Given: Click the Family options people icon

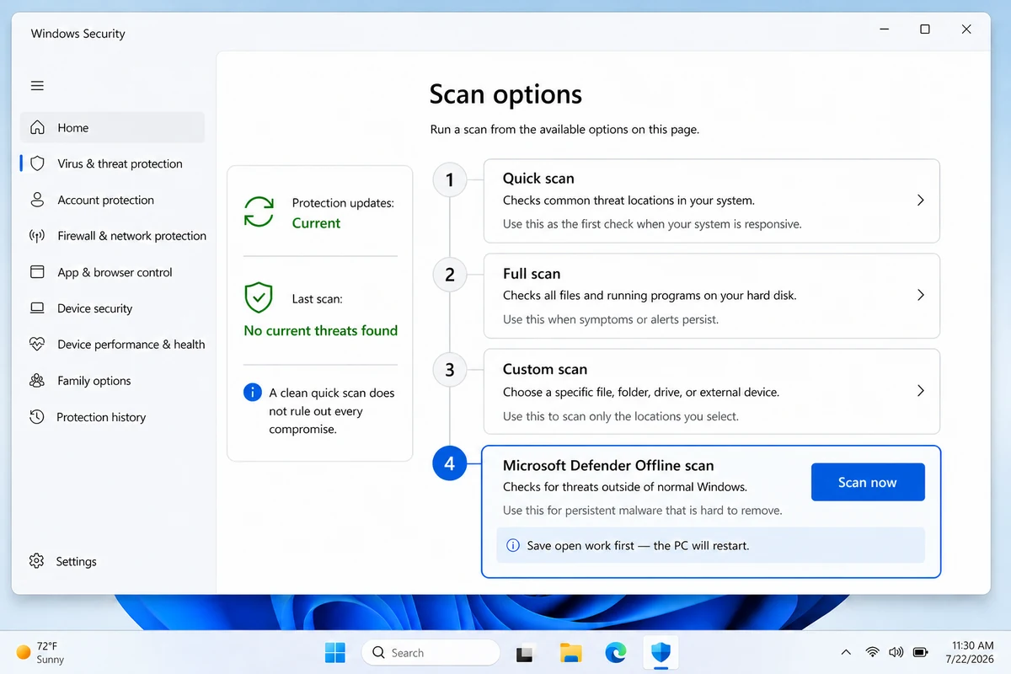Looking at the screenshot, I should point(37,381).
